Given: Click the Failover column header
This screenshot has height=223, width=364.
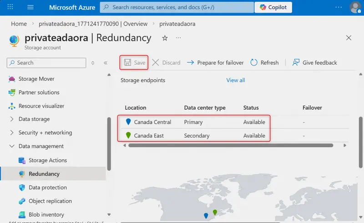Looking at the screenshot, I should click(312, 108).
